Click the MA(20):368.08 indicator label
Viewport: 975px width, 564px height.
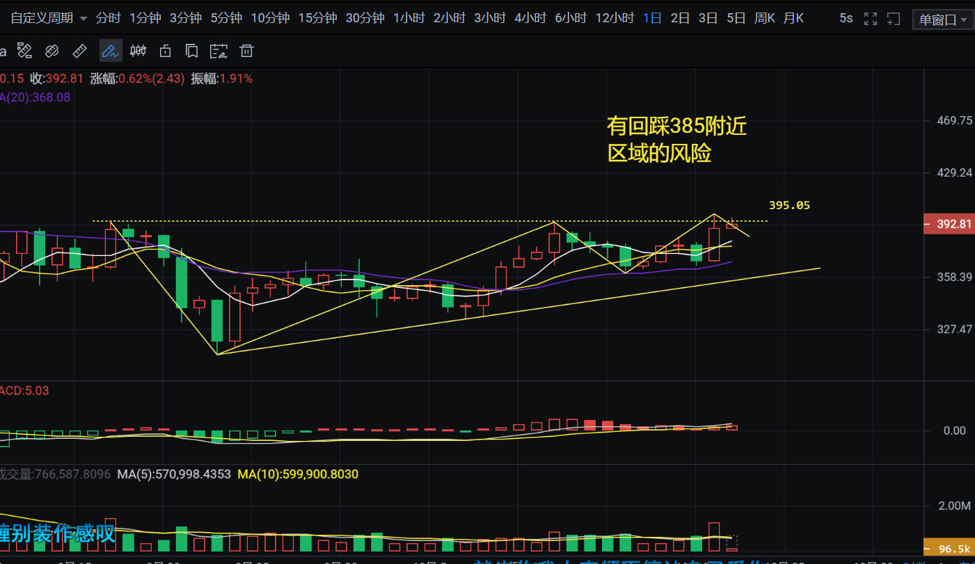coord(36,97)
